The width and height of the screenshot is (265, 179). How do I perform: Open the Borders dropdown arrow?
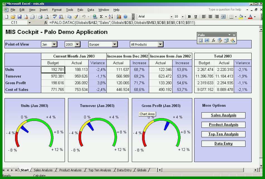236,16
